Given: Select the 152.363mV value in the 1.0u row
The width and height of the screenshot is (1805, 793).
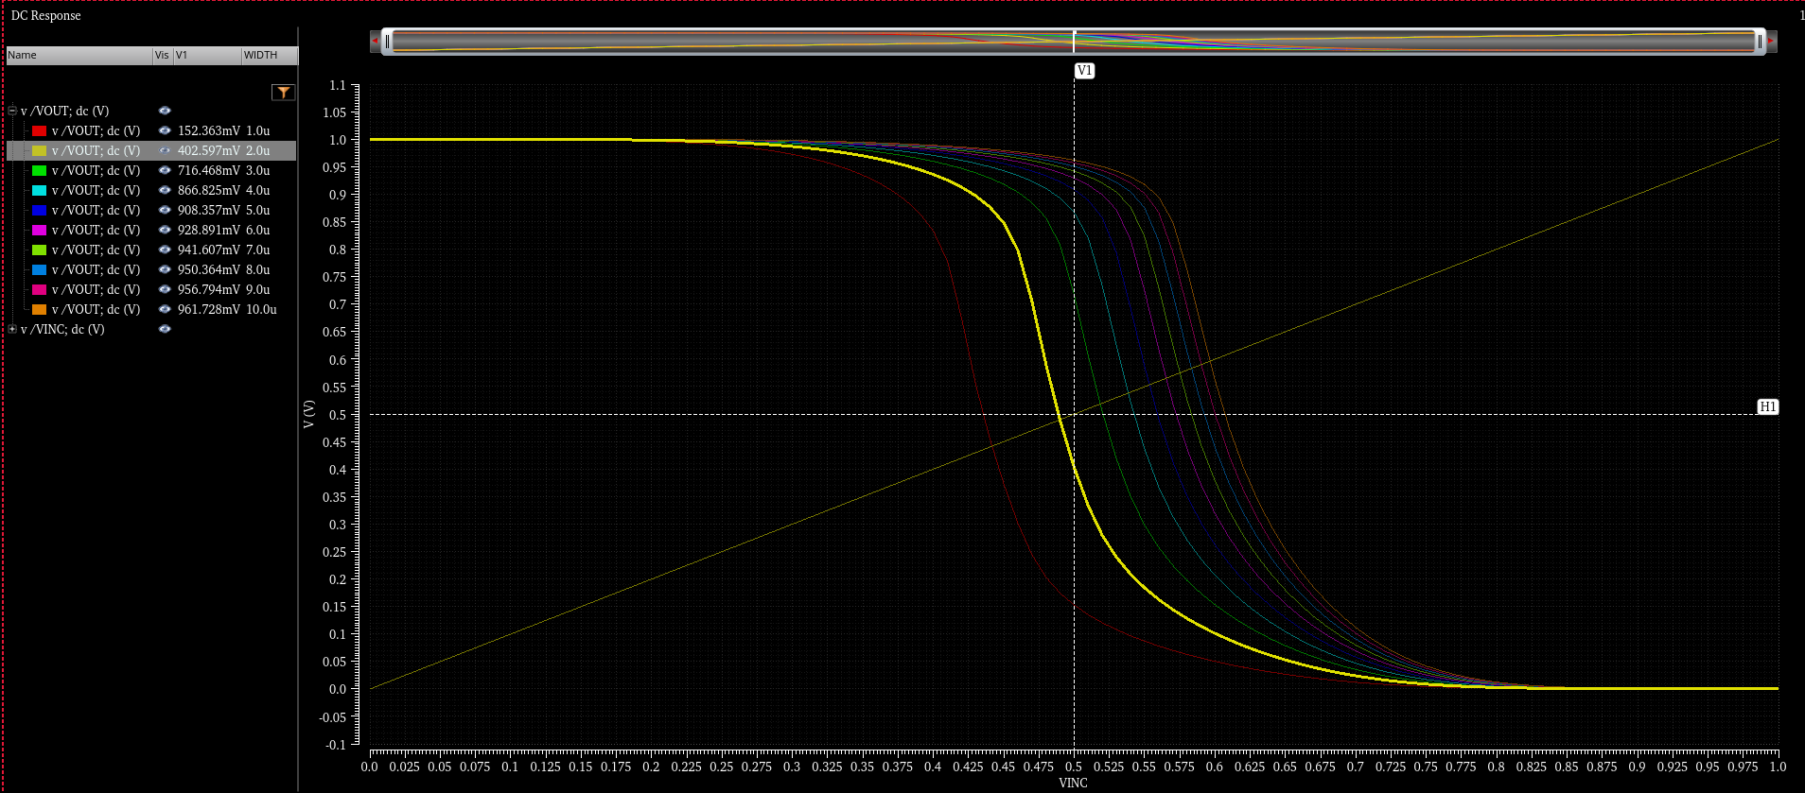Looking at the screenshot, I should [209, 130].
